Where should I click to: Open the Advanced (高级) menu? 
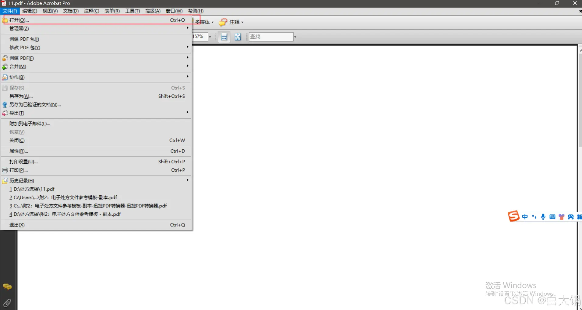153,11
